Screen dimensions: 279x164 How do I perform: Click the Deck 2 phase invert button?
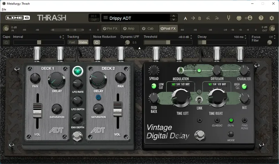[98, 97]
